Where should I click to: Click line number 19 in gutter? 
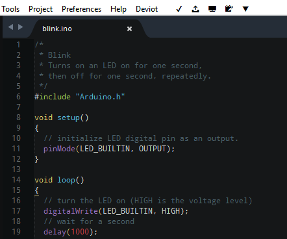coord(16,232)
